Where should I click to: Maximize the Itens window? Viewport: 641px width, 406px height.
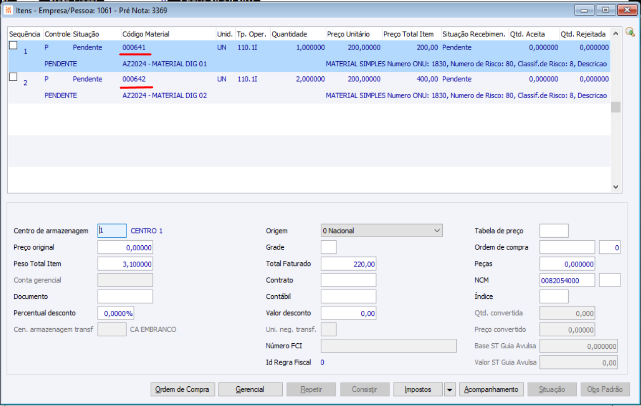click(x=606, y=10)
